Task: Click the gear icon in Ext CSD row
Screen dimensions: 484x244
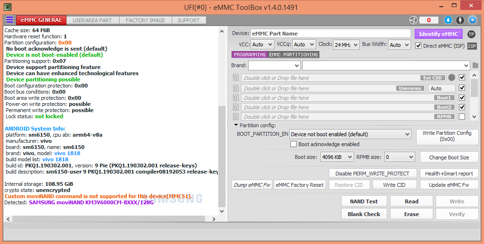Action: point(452,78)
